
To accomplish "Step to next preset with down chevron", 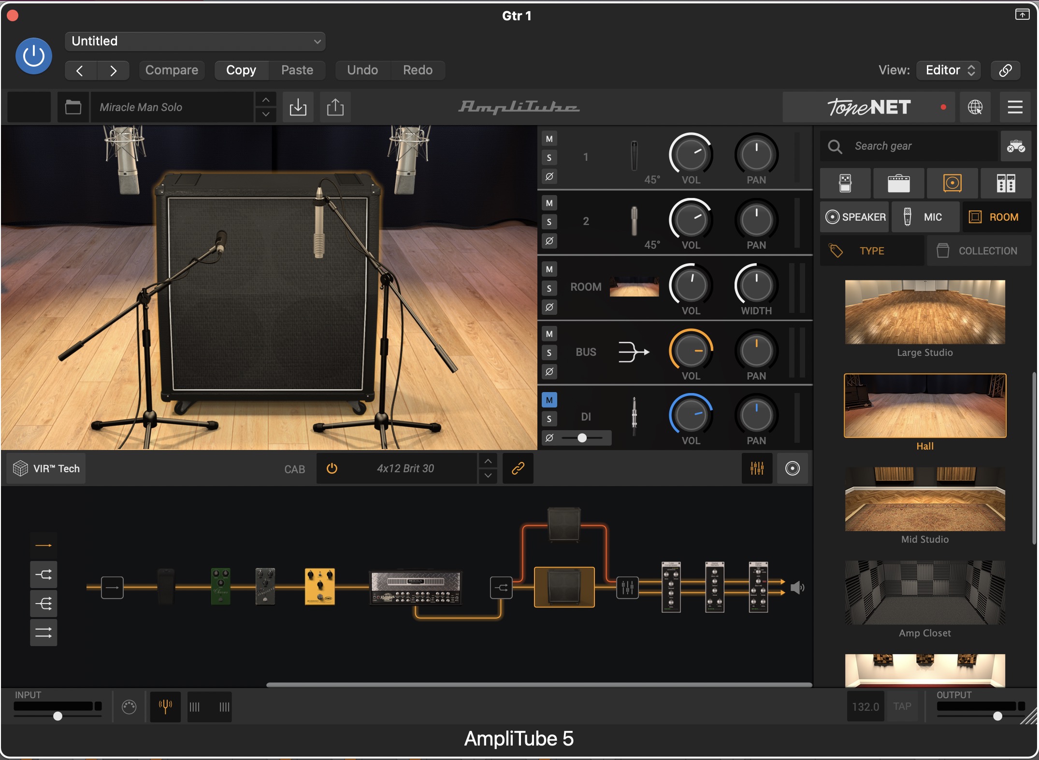I will tap(266, 114).
